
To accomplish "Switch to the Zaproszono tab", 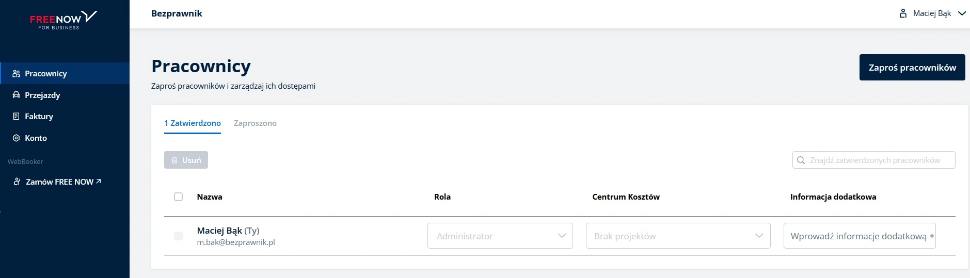I will coord(255,123).
